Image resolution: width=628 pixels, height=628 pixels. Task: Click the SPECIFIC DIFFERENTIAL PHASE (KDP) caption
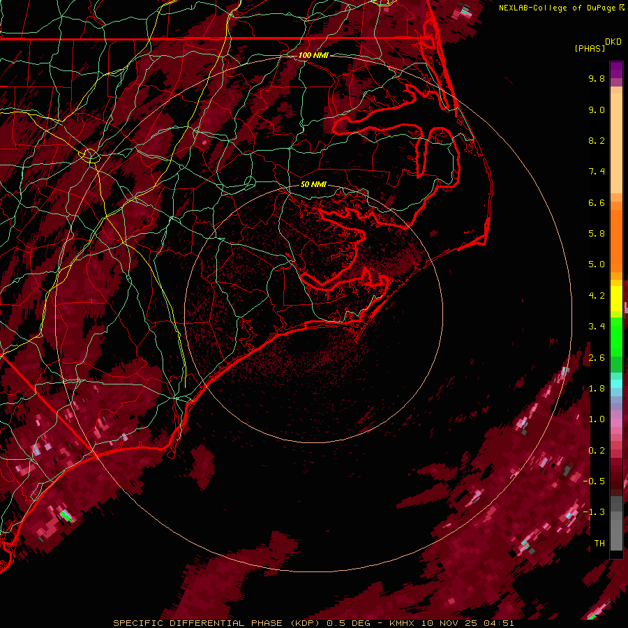tap(217, 623)
